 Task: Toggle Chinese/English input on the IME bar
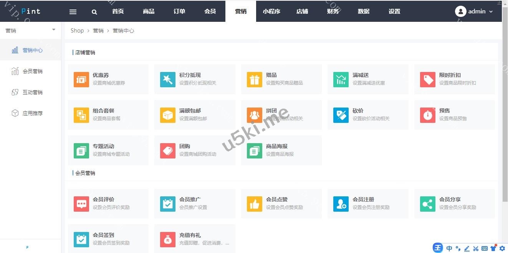(449, 248)
